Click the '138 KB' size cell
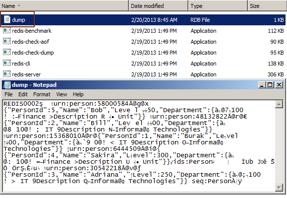This screenshot has height=198, width=287. pyautogui.click(x=276, y=64)
